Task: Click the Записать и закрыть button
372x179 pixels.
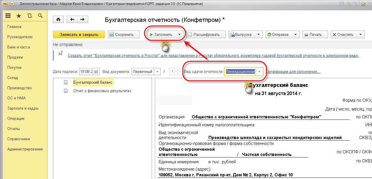Action: coord(79,34)
